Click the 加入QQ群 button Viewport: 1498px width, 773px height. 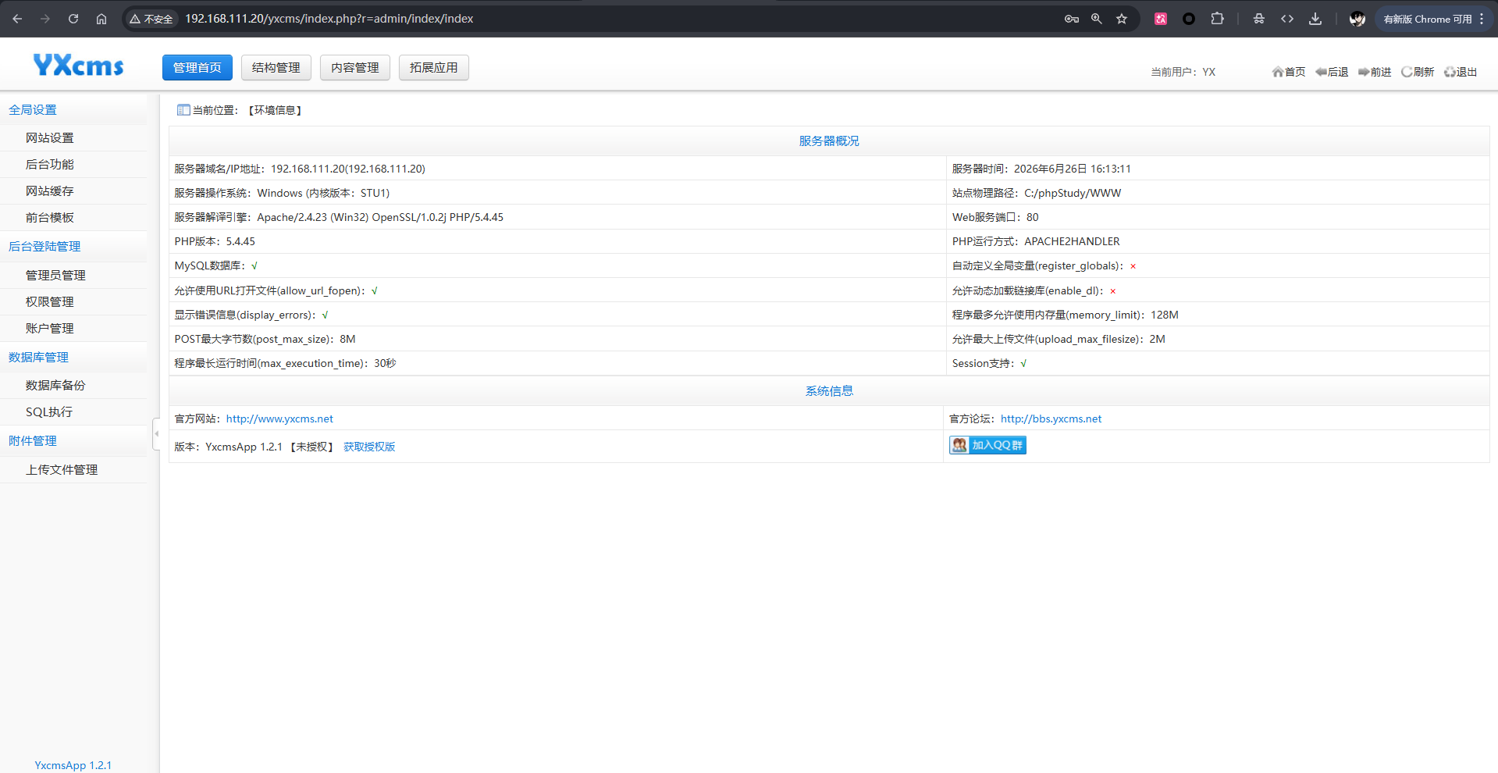(x=987, y=445)
